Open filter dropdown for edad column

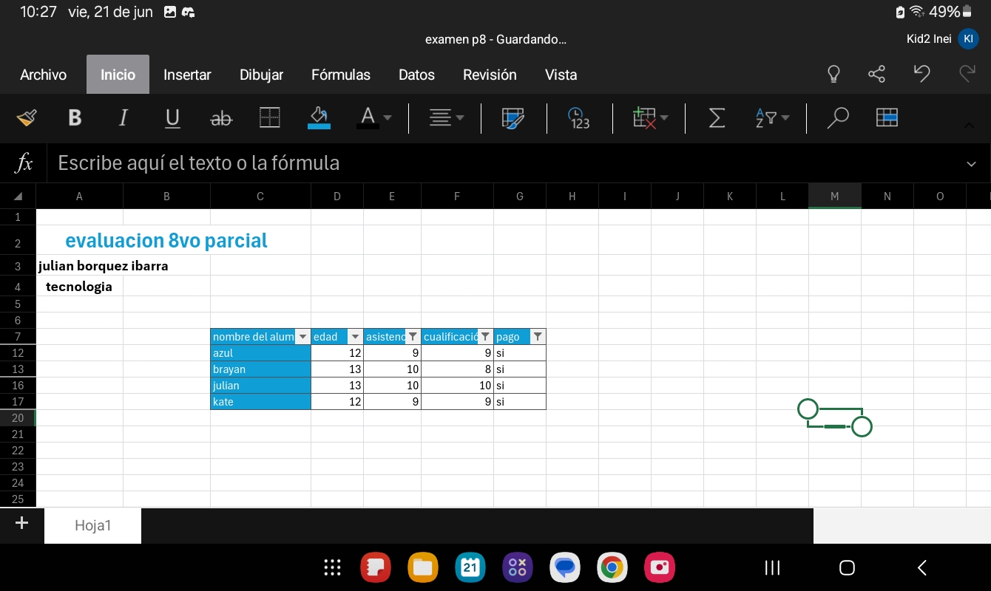click(355, 337)
